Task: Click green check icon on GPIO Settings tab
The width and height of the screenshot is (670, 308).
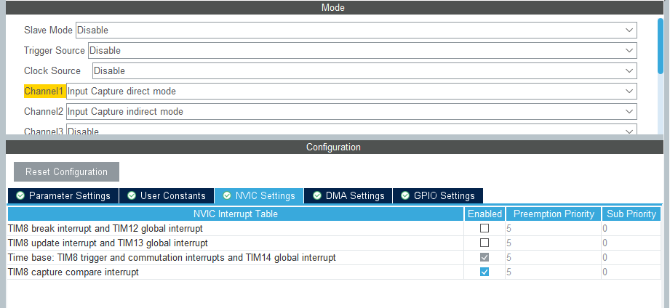Action: point(405,196)
